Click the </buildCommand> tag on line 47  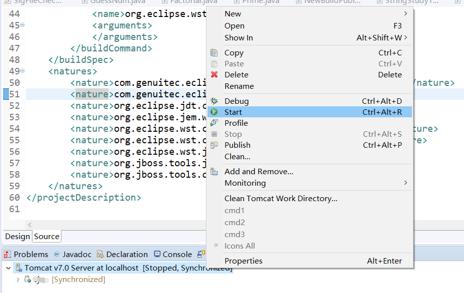tap(111, 48)
